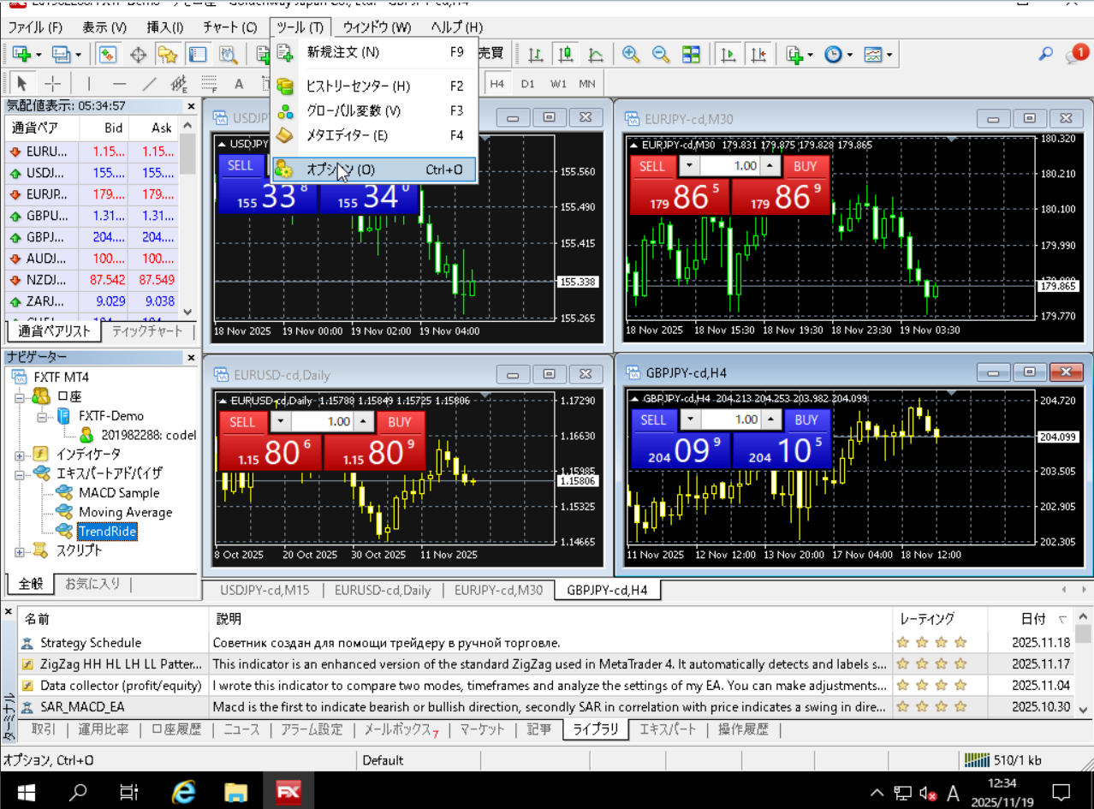Screen dimensions: 1094x809
Task: Select the Fibonacci retracement tool
Action: [x=209, y=83]
